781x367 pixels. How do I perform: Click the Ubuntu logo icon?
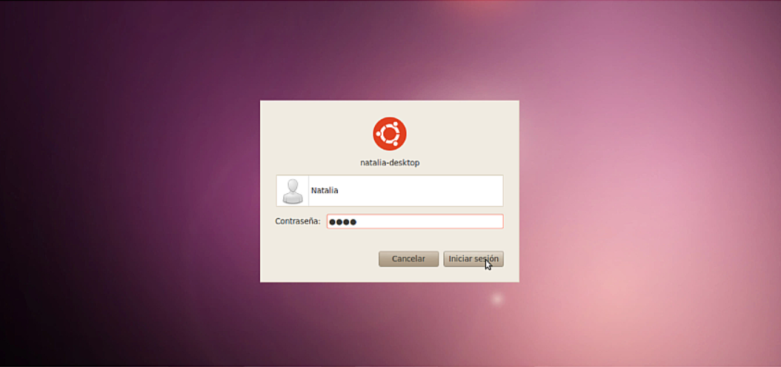[x=390, y=134]
